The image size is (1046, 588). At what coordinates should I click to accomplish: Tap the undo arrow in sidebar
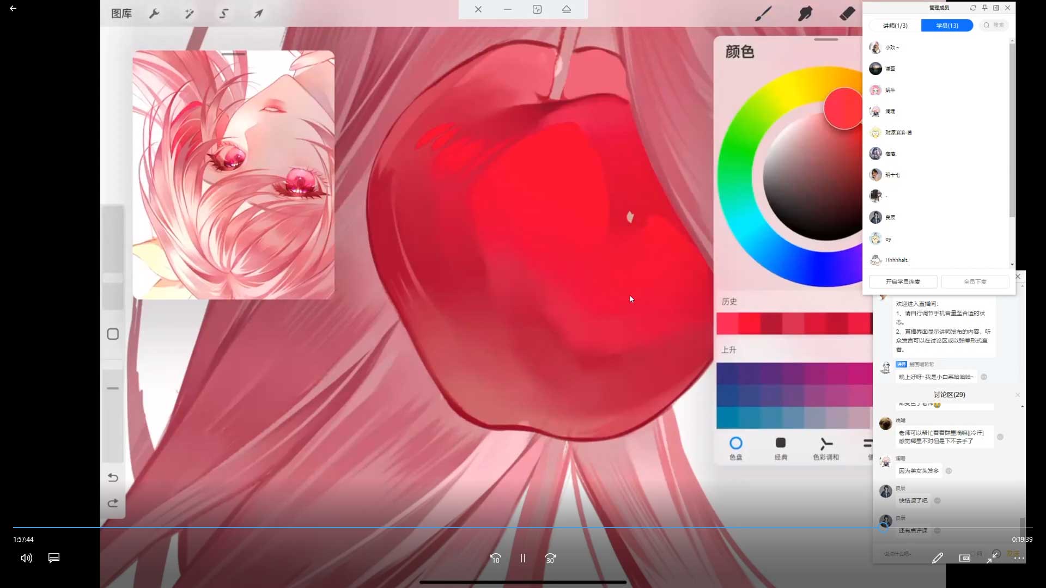point(113,477)
